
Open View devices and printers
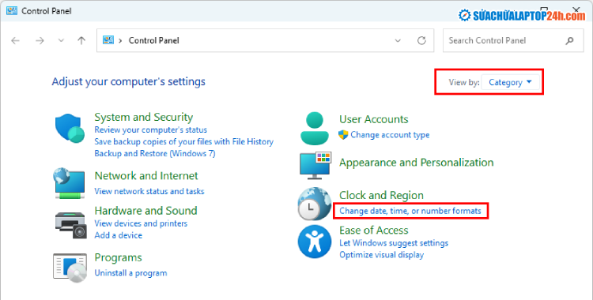141,223
